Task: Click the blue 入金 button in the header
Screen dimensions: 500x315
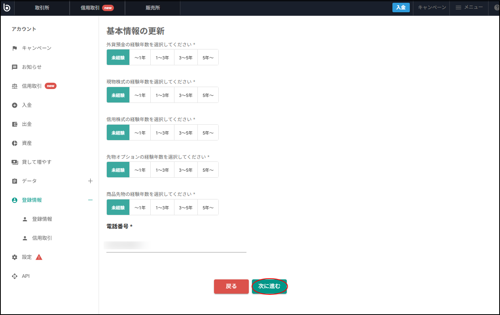Action: pos(401,8)
